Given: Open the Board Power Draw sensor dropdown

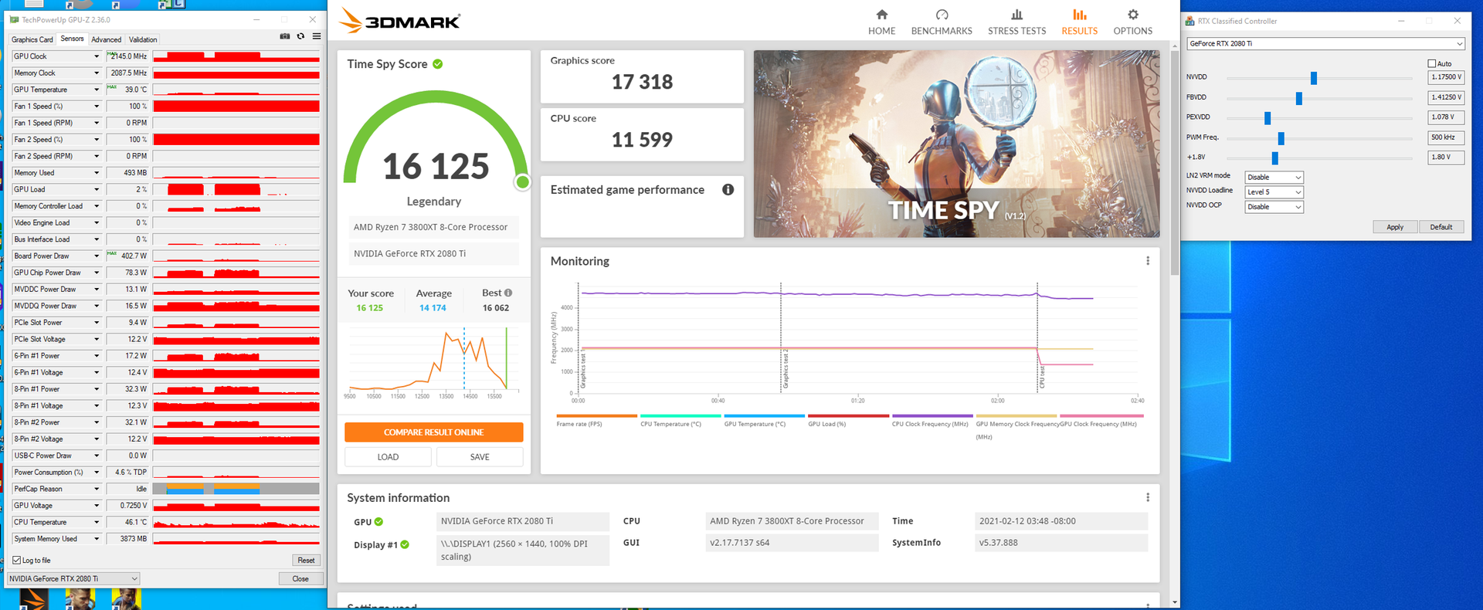Looking at the screenshot, I should tap(97, 256).
